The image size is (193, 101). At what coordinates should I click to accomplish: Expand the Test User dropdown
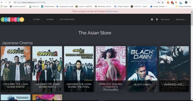[x=181, y=19]
